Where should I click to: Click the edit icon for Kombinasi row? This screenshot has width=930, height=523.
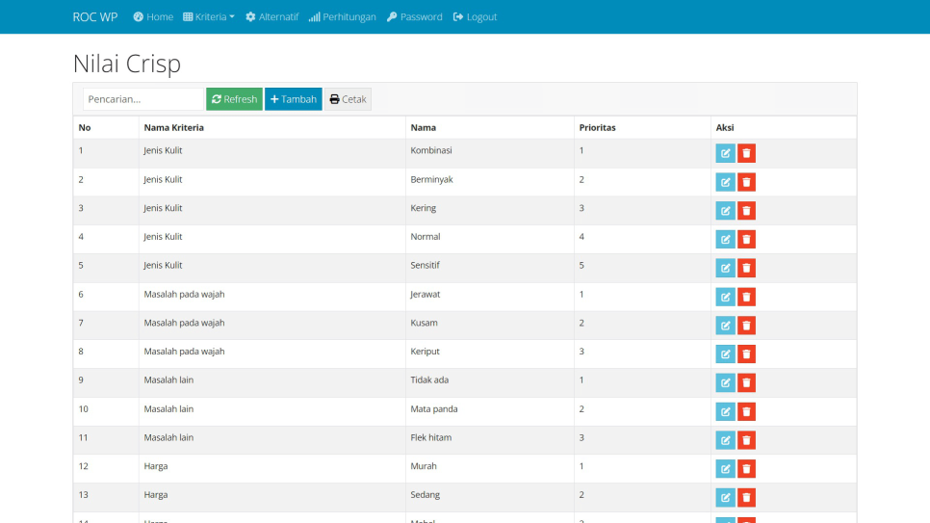tap(725, 153)
